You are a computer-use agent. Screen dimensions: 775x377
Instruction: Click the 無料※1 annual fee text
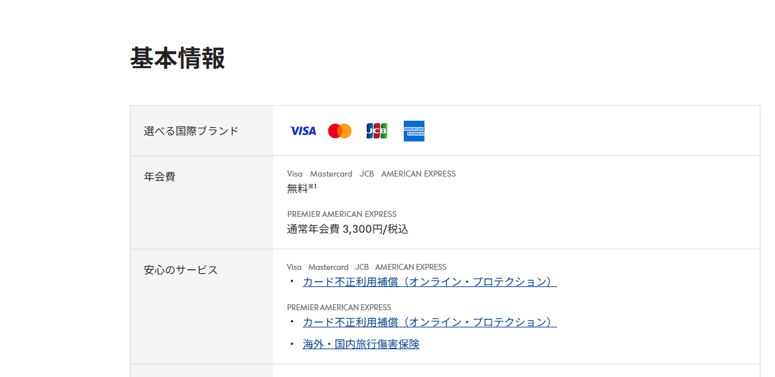click(301, 188)
